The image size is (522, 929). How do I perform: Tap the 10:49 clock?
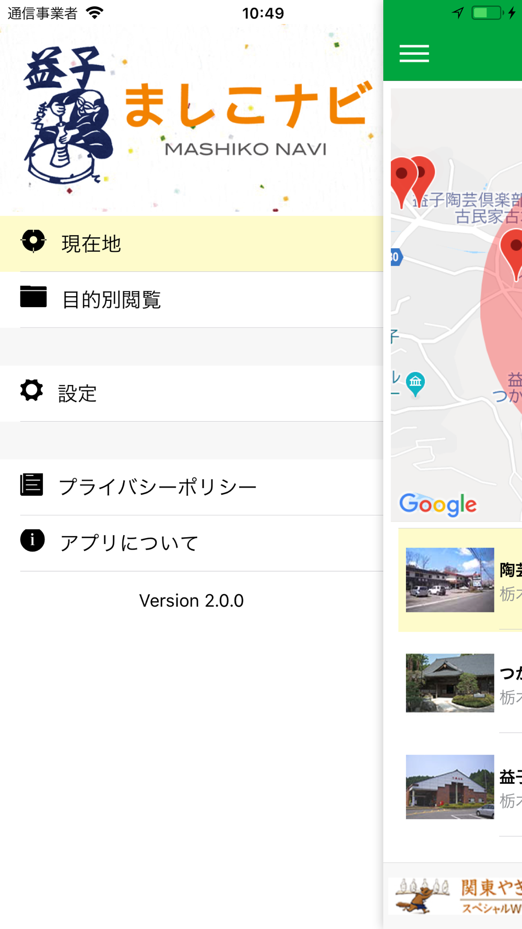tap(263, 13)
